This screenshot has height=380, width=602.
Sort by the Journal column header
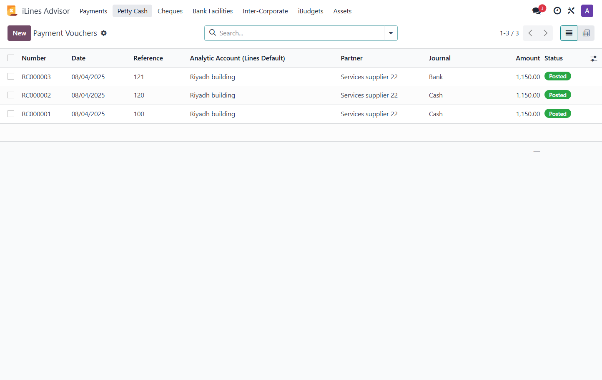click(x=439, y=58)
